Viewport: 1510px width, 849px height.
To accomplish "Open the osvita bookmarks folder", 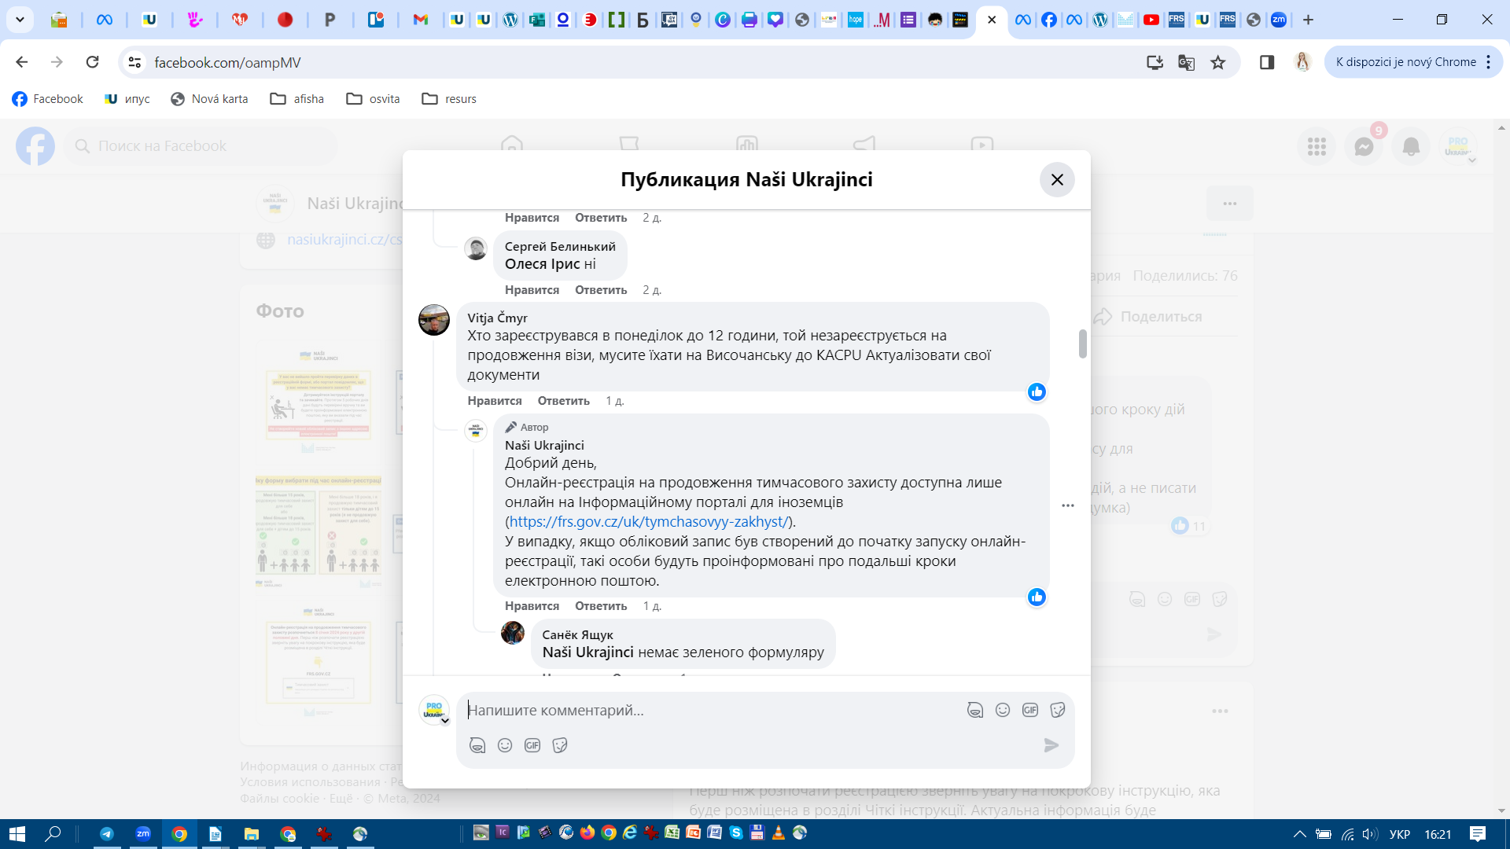I will point(373,99).
